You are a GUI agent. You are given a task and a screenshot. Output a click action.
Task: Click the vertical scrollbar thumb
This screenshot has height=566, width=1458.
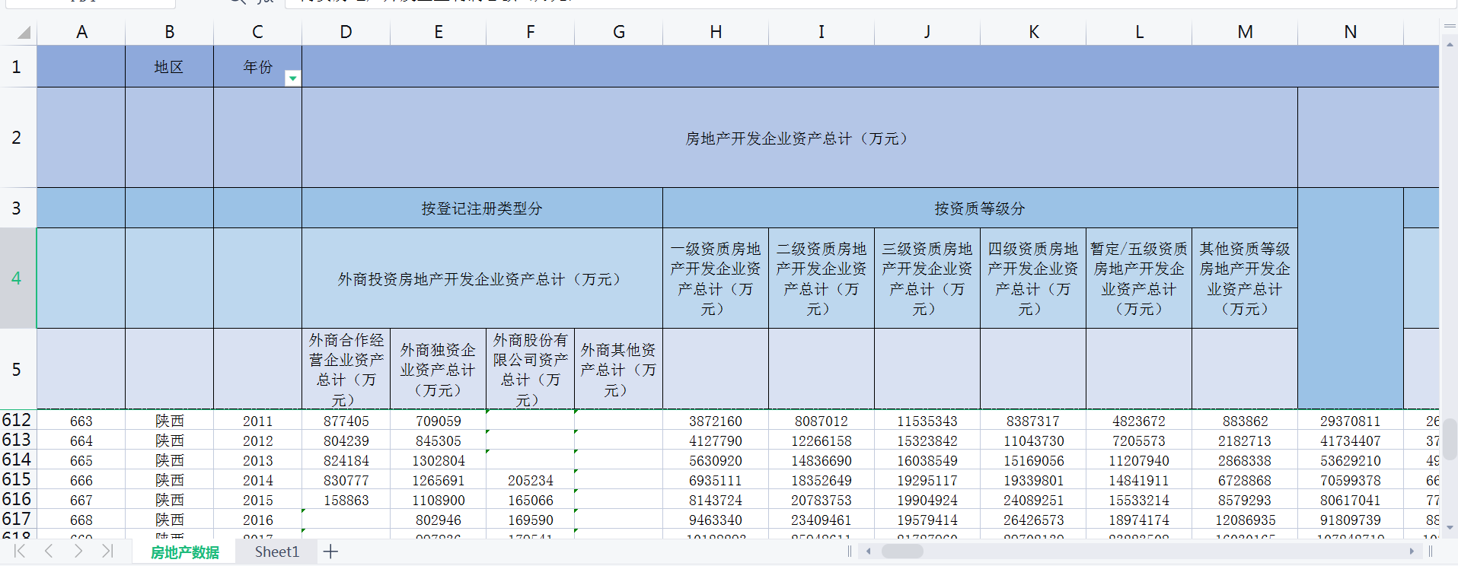[1450, 440]
